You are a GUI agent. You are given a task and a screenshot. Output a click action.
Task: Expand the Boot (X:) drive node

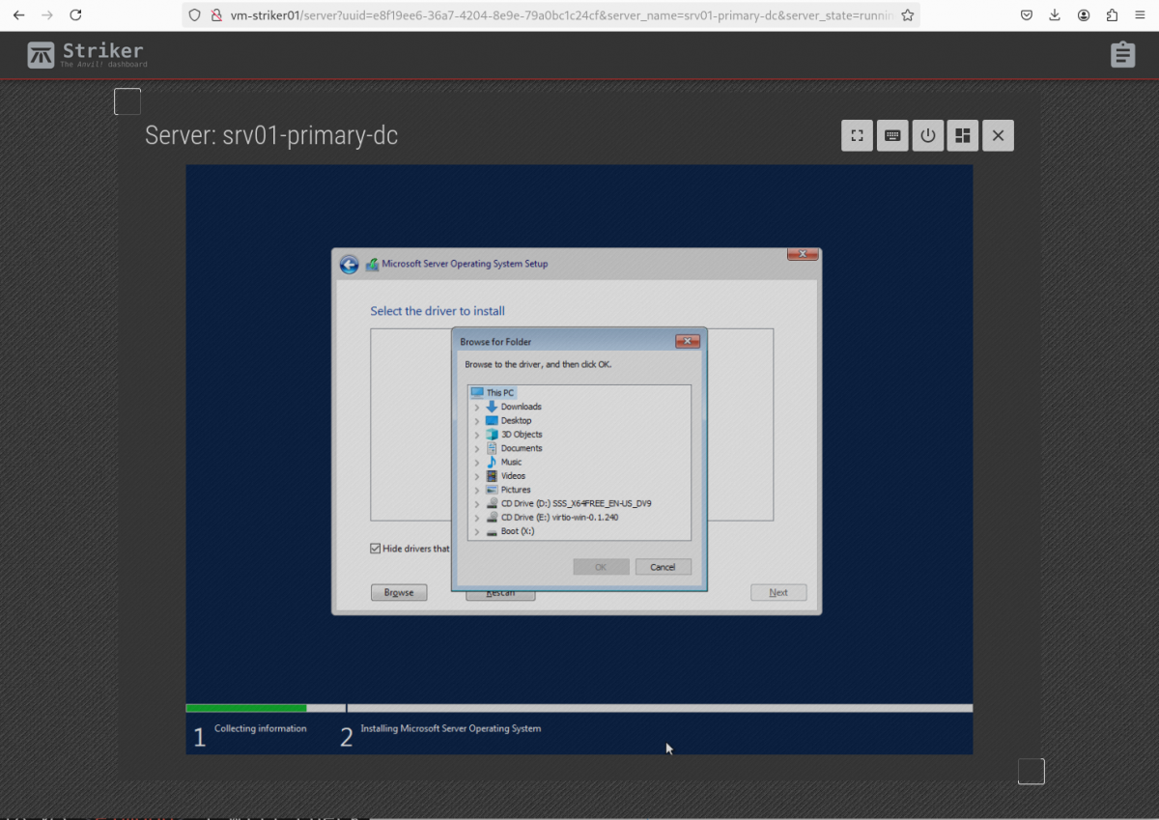pyautogui.click(x=477, y=532)
